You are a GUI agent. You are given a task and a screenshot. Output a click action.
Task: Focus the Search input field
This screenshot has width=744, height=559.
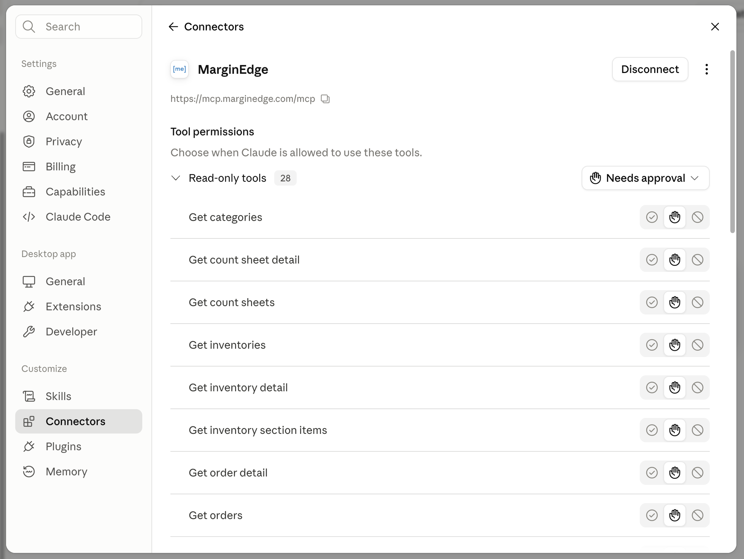pyautogui.click(x=79, y=27)
